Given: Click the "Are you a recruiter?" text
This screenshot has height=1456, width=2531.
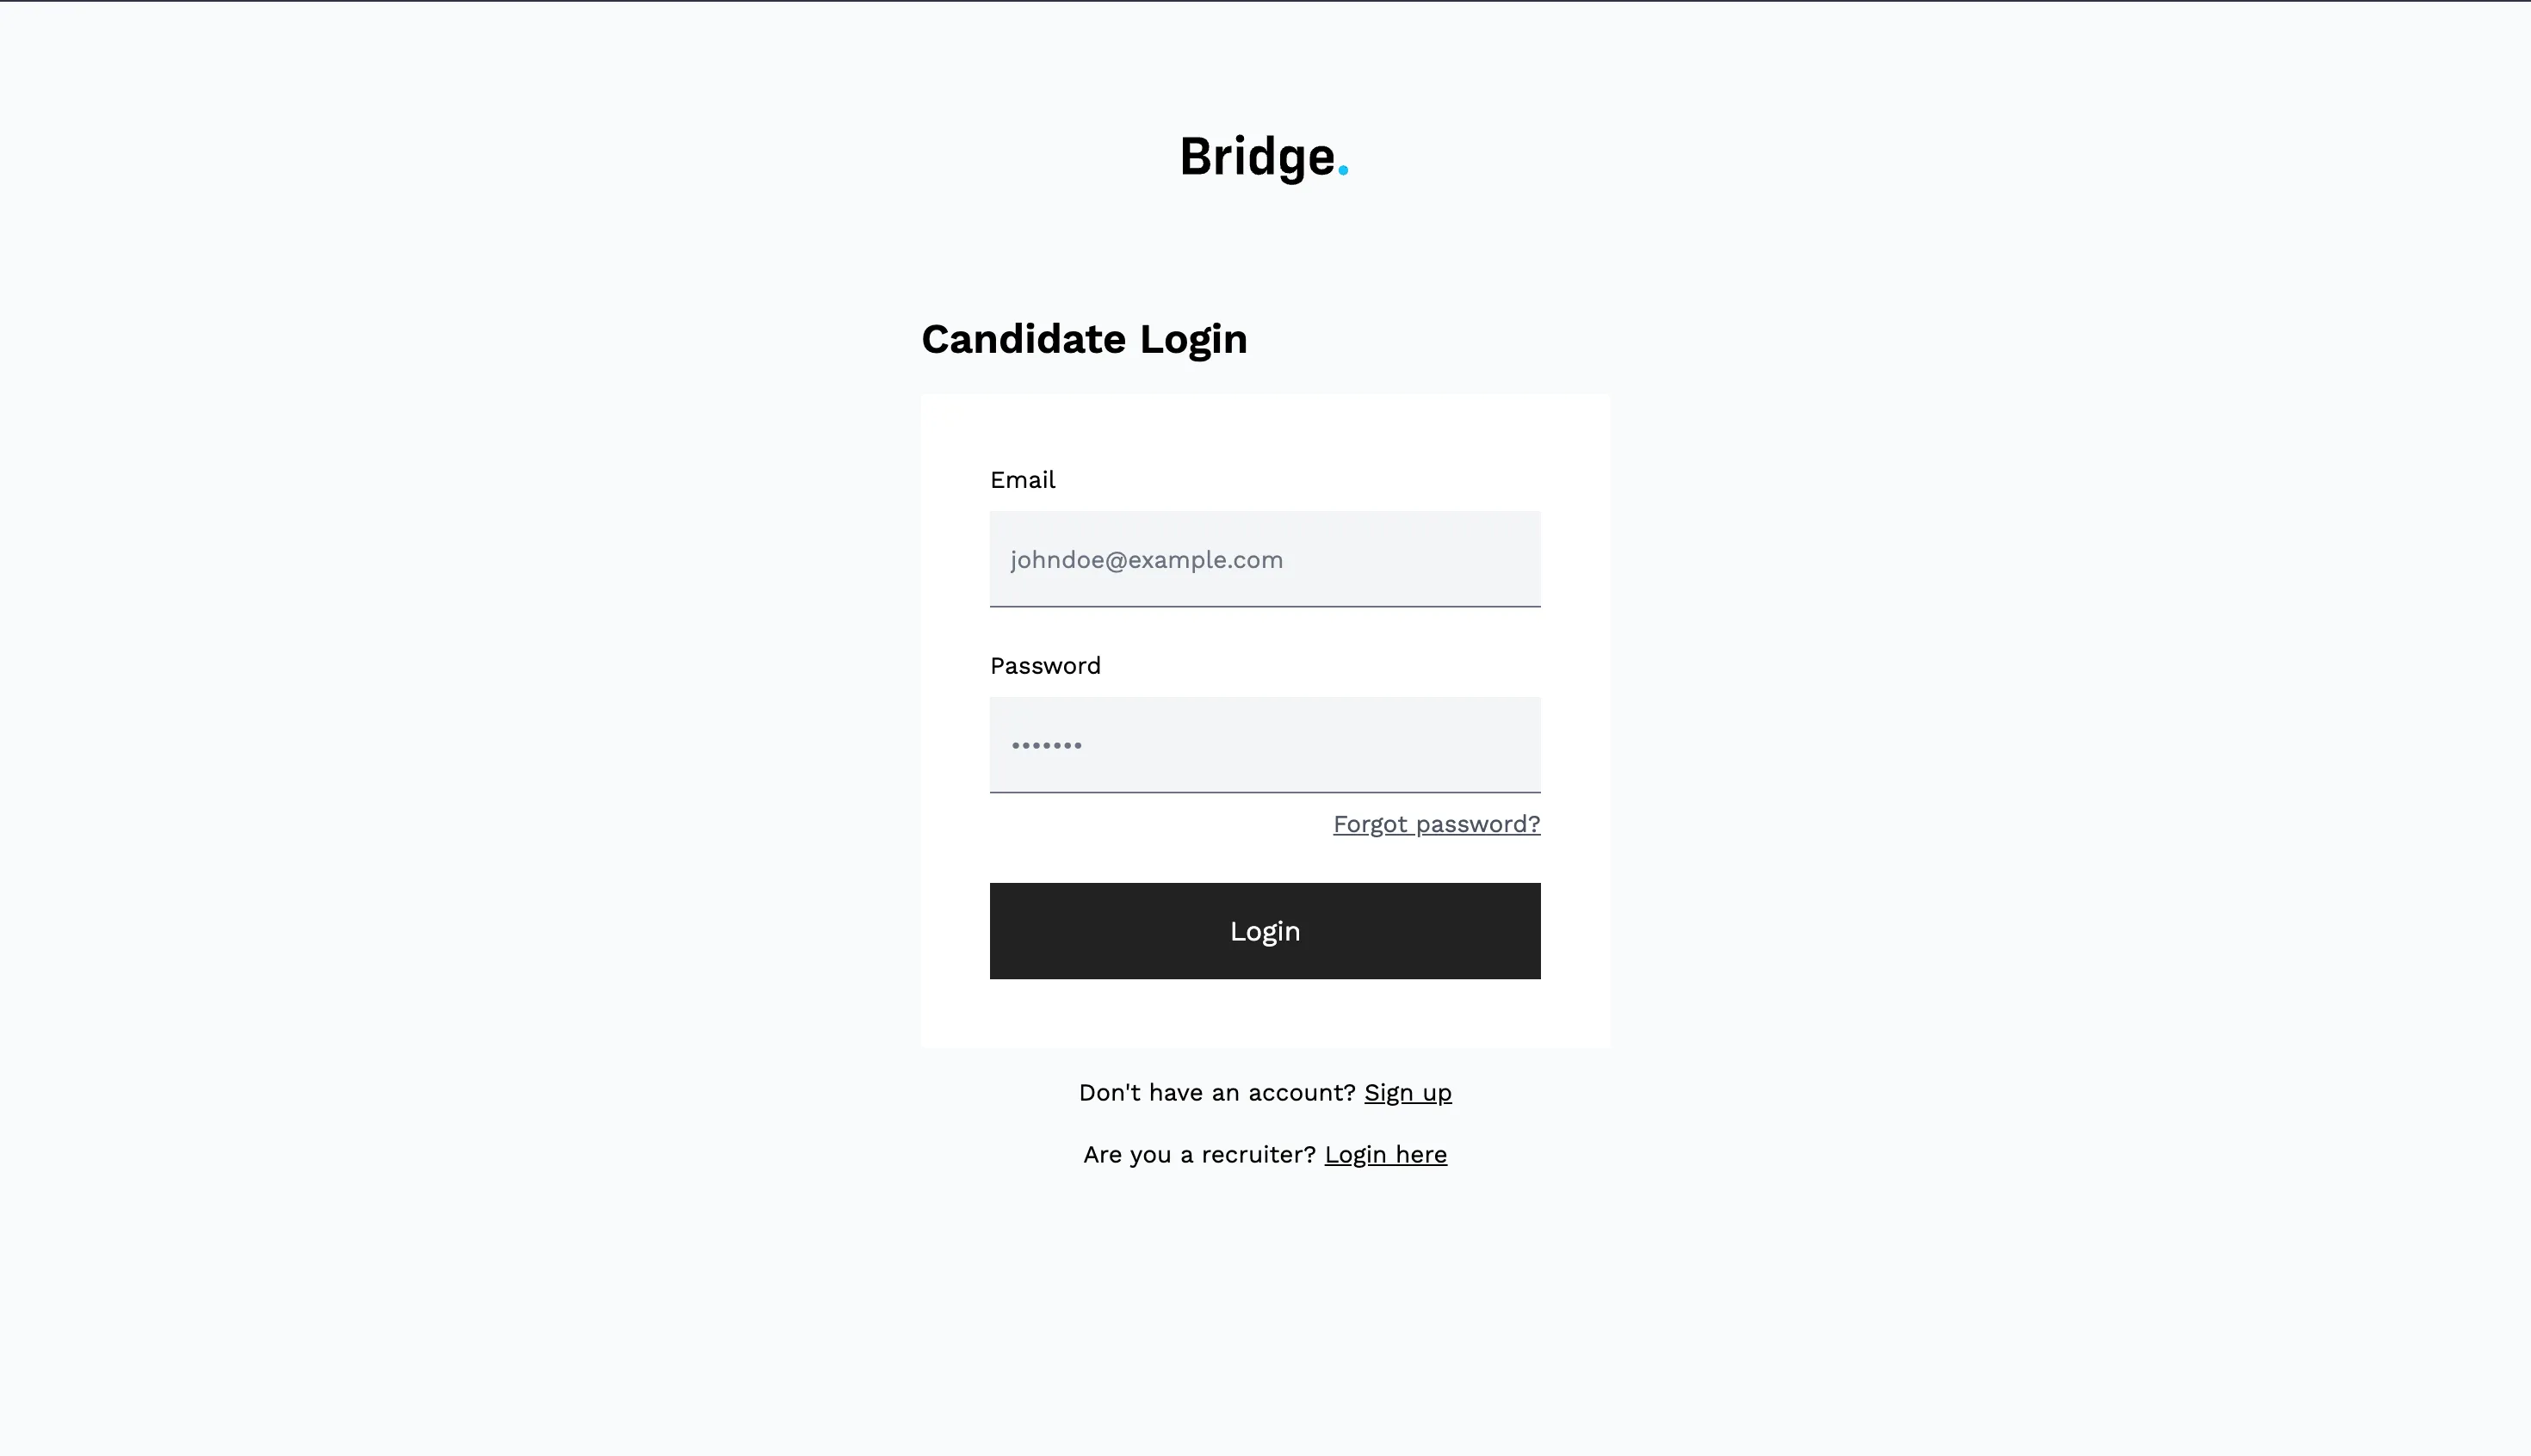Looking at the screenshot, I should point(1198,1155).
